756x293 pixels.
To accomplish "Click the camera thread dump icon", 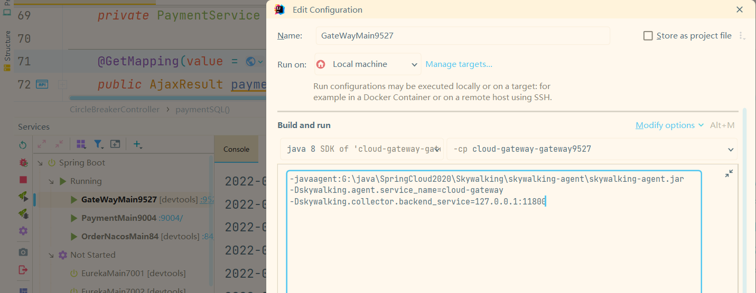I will pos(23,252).
